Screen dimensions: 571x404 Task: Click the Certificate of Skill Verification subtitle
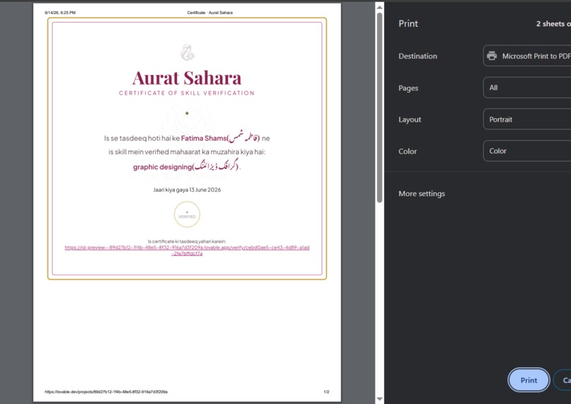tap(187, 93)
